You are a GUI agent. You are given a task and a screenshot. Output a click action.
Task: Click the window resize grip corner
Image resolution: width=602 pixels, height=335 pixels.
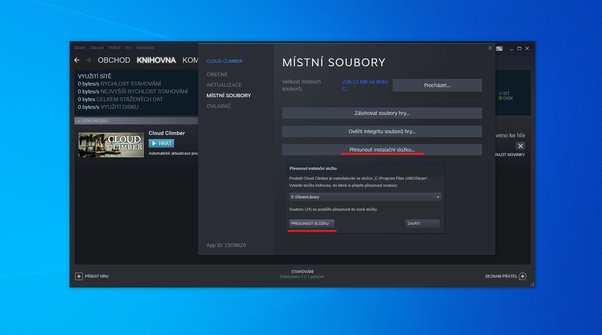point(532,284)
